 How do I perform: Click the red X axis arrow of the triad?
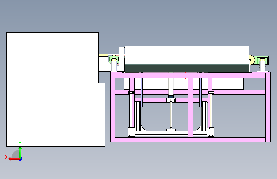[x=14, y=159]
